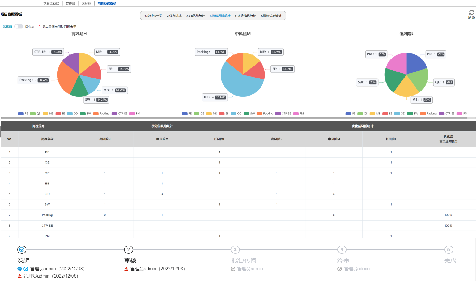Image resolution: width=476 pixels, height=281 pixels.
Task: Click the refresh icon at top right
Action: 472,12
